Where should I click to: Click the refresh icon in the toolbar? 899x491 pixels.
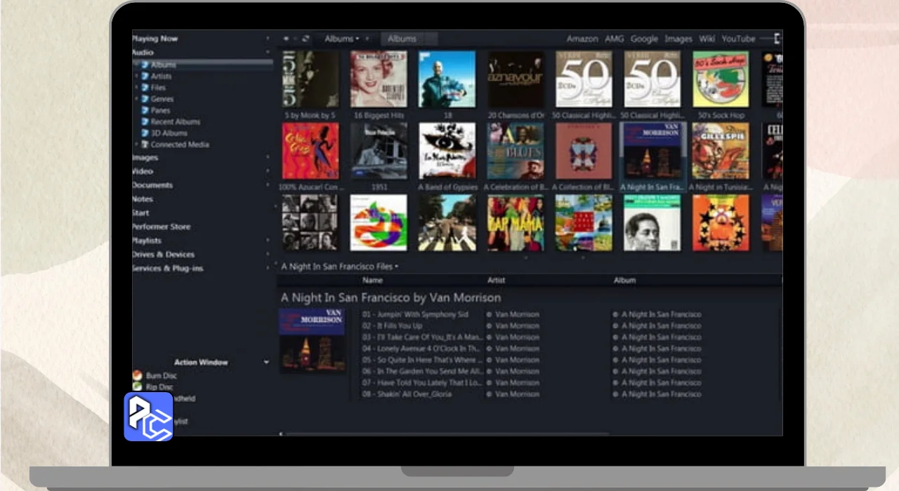(306, 39)
